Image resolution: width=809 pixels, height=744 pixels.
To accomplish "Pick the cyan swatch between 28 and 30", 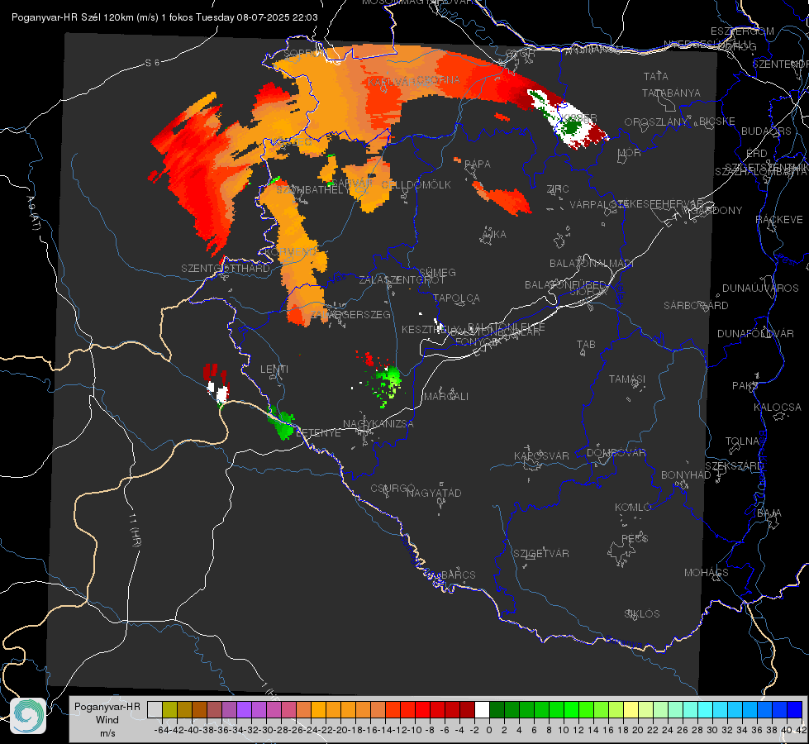I will [x=706, y=710].
